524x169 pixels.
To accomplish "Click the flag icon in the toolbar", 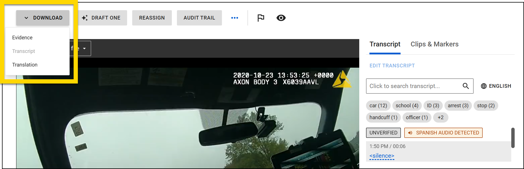I will (260, 18).
